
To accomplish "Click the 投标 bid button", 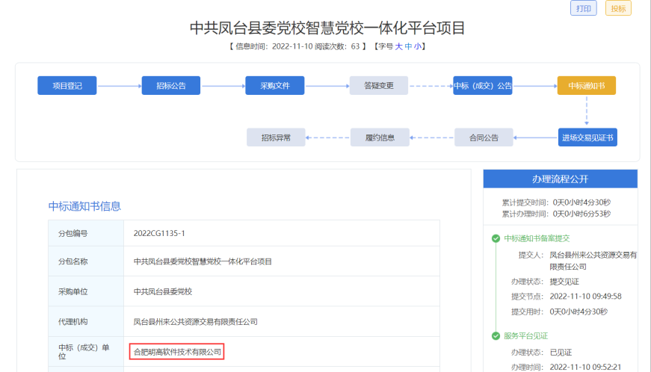I will coord(618,8).
